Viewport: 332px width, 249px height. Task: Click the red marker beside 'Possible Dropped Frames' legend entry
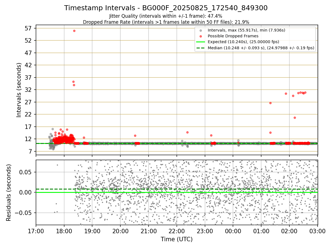[201, 36]
